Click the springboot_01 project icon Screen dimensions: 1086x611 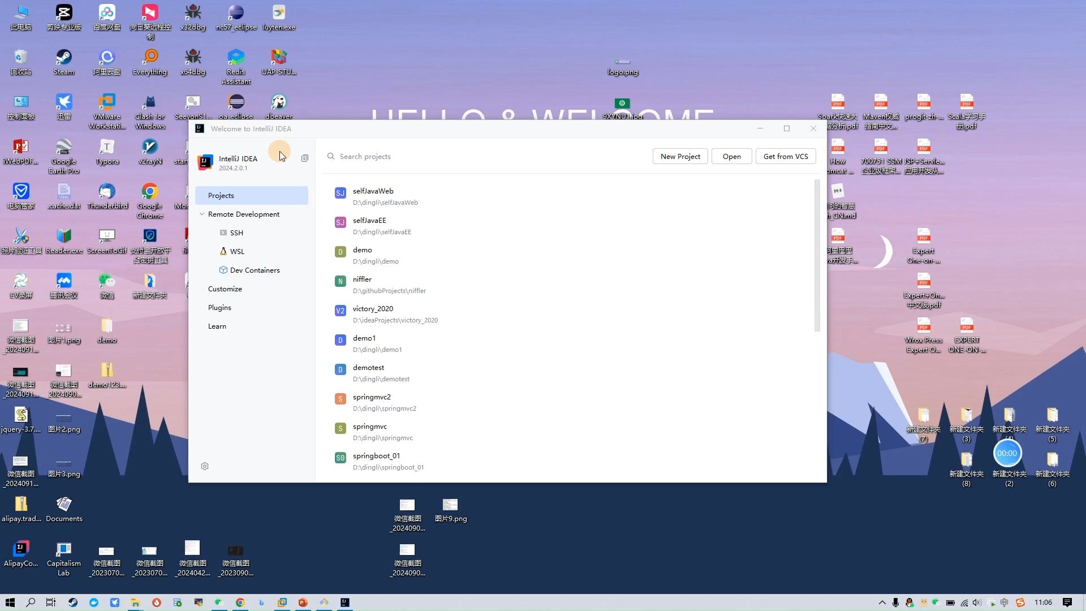(x=340, y=458)
